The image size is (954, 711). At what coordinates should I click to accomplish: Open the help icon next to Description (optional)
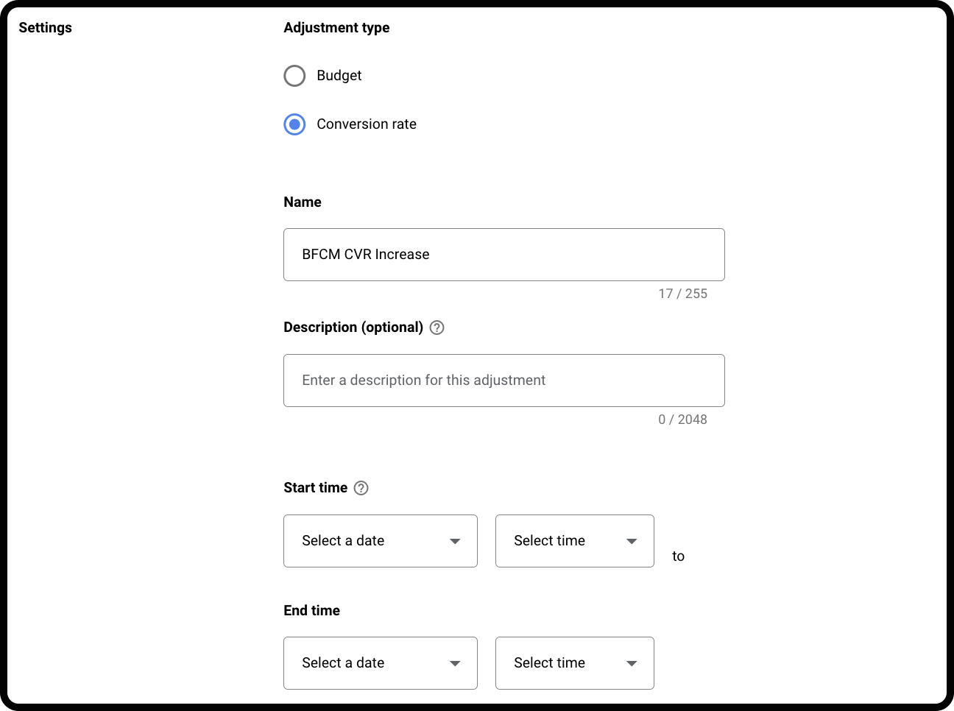(437, 328)
